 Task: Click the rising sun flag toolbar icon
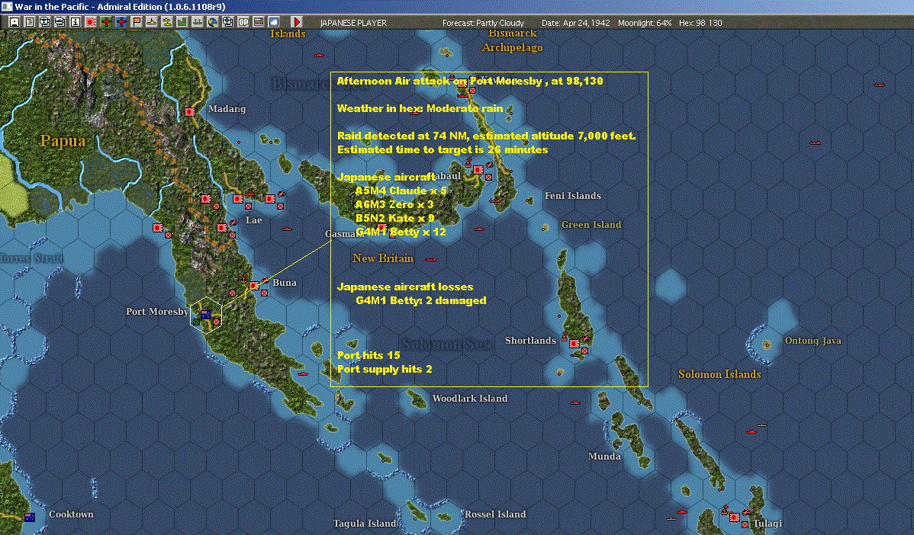pyautogui.click(x=90, y=22)
